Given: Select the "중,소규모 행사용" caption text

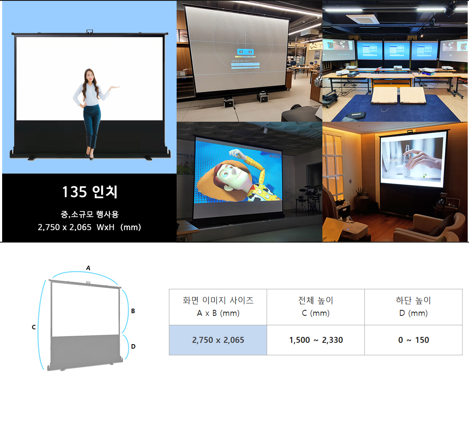Looking at the screenshot, I should click(x=89, y=214).
